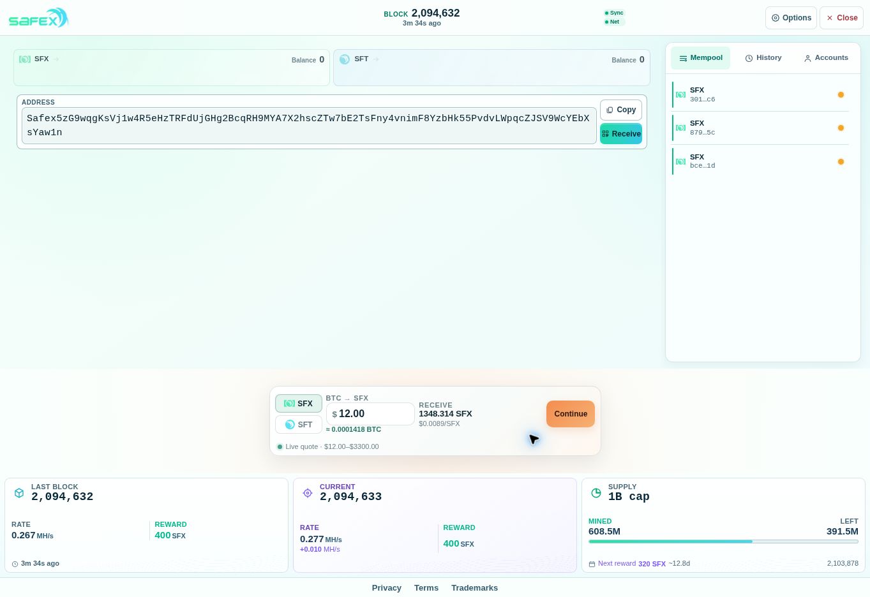
Task: Click the Sync status indicator
Action: [x=614, y=13]
